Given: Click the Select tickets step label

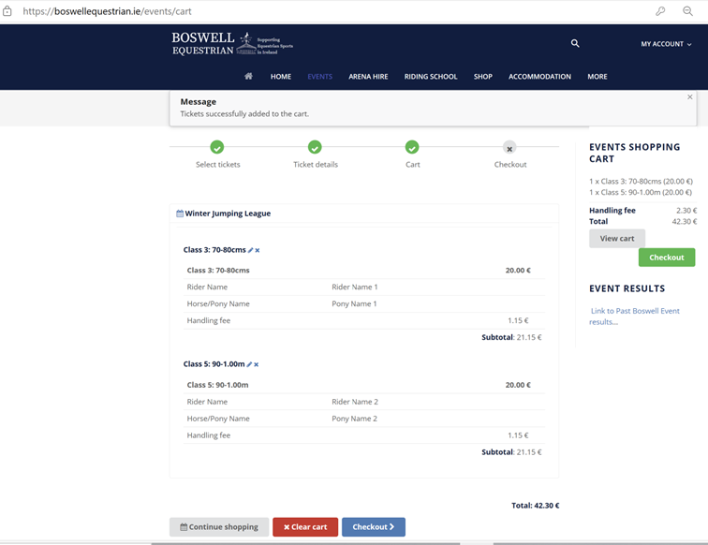Looking at the screenshot, I should (x=217, y=165).
